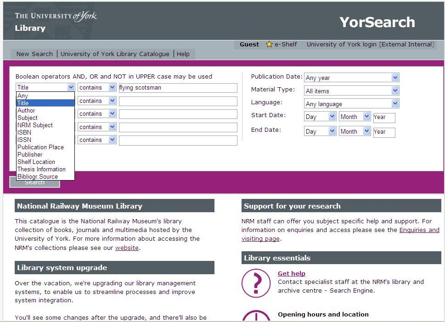Click the Get help link

[x=291, y=273]
